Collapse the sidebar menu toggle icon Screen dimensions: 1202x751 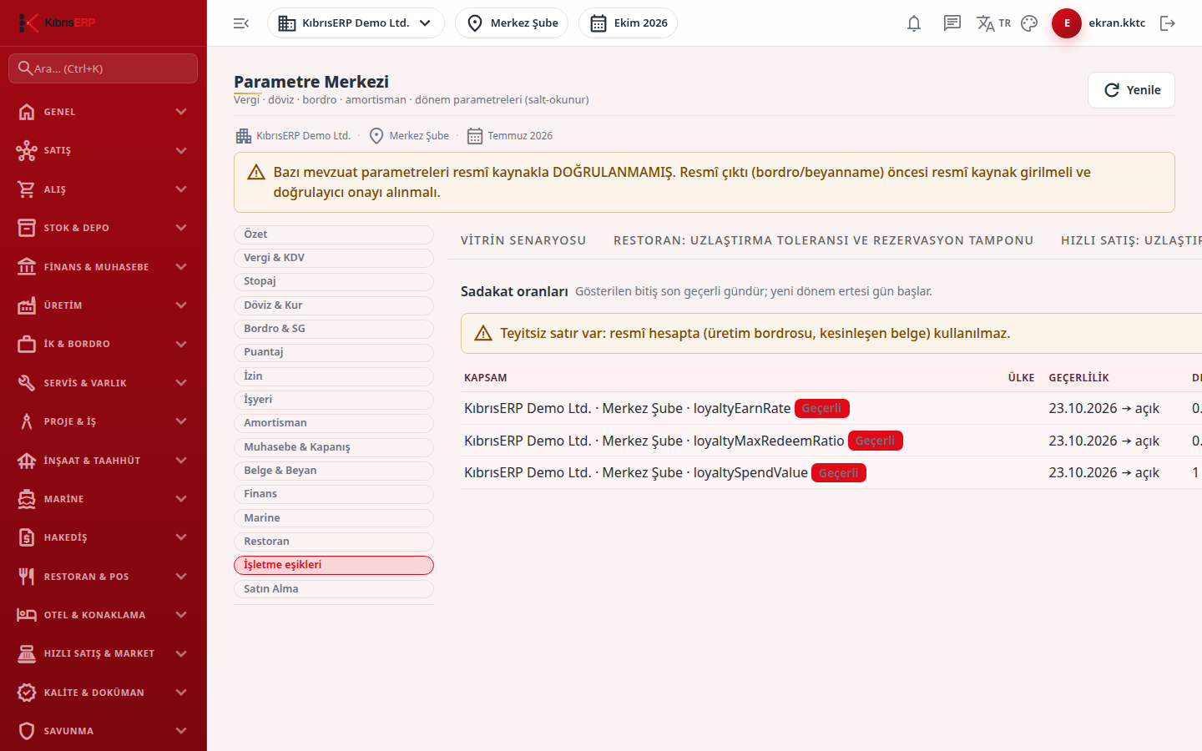[241, 23]
